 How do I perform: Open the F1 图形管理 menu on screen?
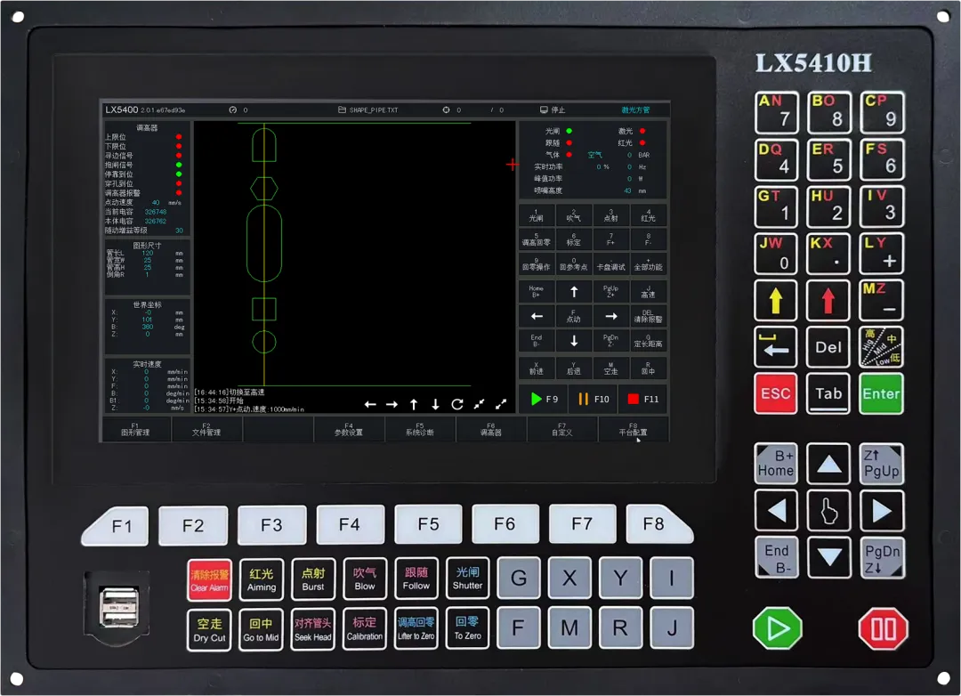click(135, 429)
